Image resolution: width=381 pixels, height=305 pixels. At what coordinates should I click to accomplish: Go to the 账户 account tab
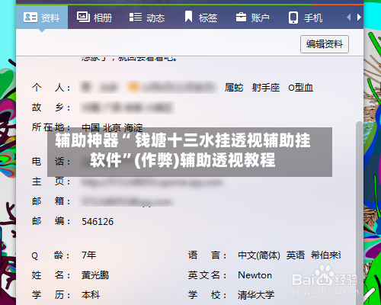[x=252, y=18]
